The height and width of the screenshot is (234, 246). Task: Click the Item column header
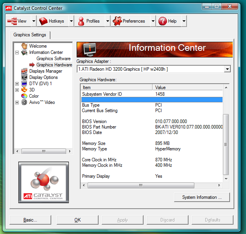[x=117, y=87]
